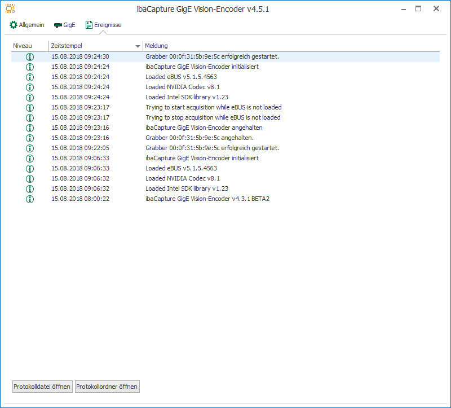Screen dimensions: 451x408
Task: Click info icon of 09:06:32 'Intel SDK' row
Action: pos(30,189)
